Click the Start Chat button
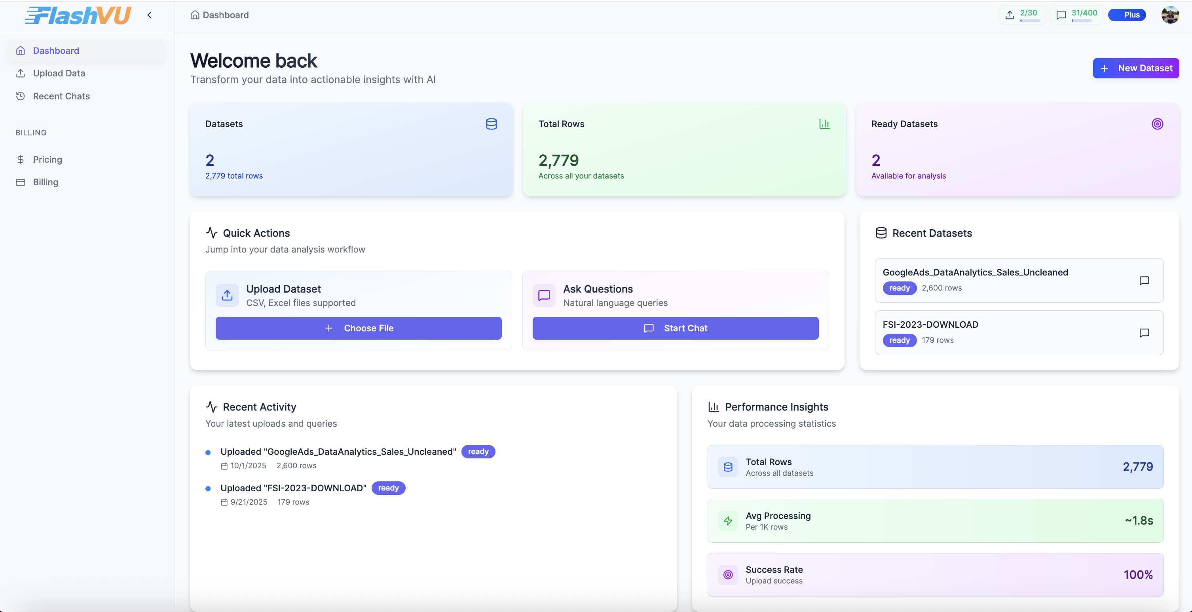 pos(675,328)
